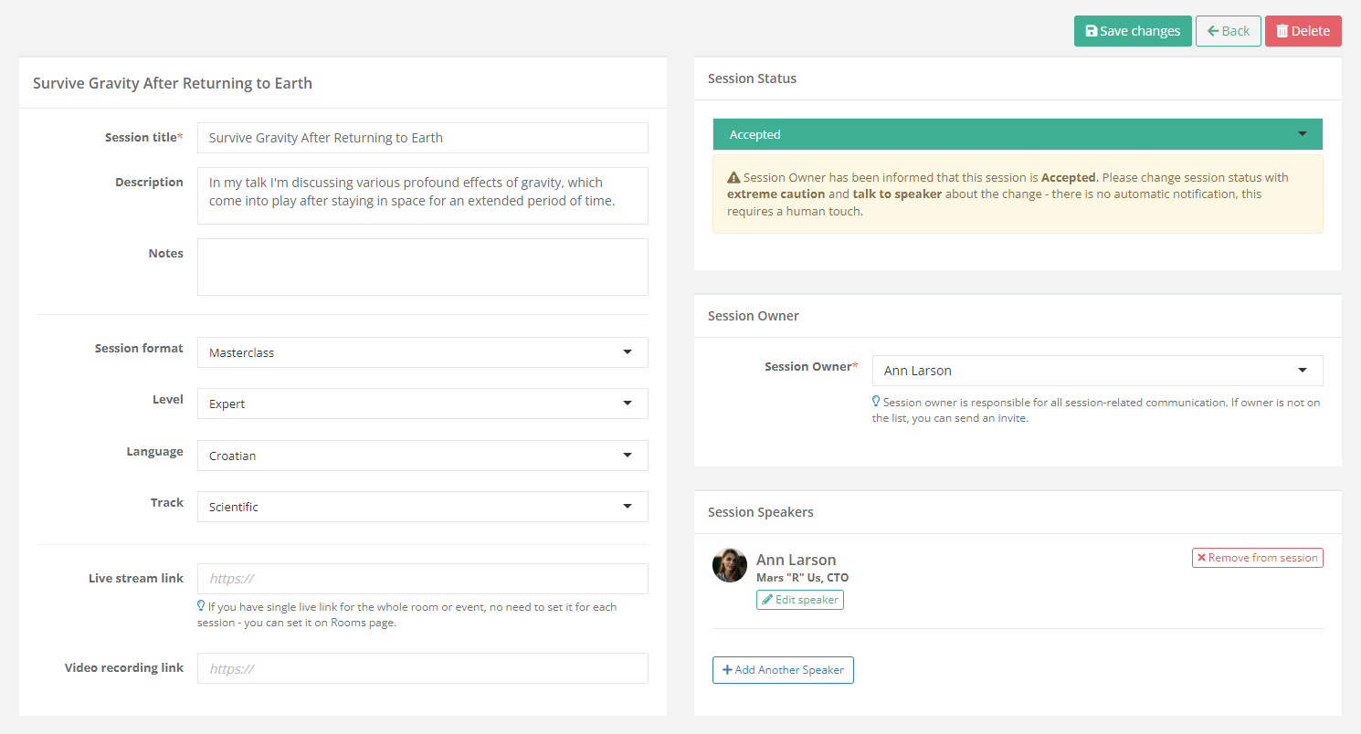Click the invite link under Session Owner
The width and height of the screenshot is (1361, 734).
[x=1011, y=418]
